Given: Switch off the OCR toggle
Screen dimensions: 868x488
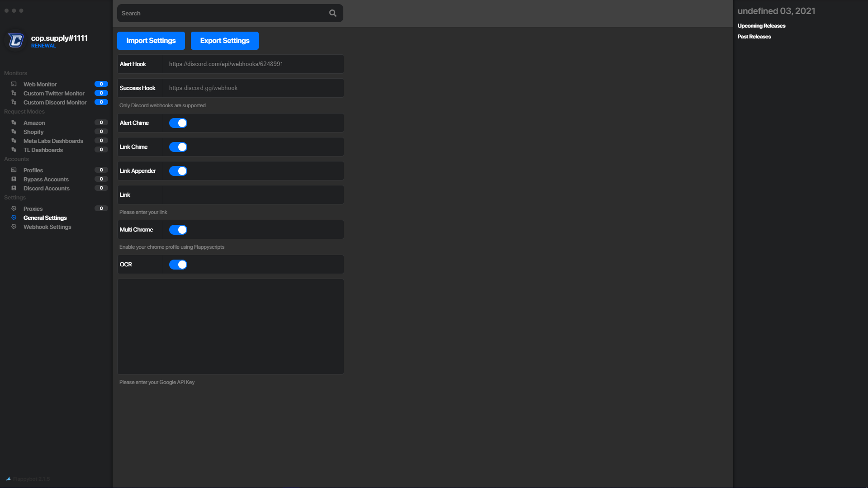Looking at the screenshot, I should click(x=178, y=265).
